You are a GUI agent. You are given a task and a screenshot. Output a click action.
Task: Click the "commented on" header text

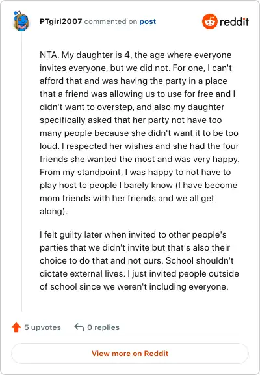click(110, 21)
